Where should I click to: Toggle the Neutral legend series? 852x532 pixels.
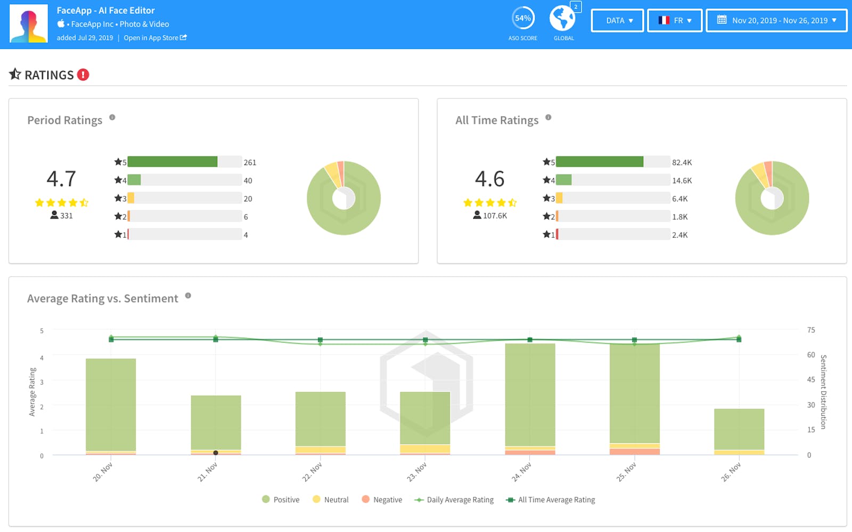(x=330, y=500)
